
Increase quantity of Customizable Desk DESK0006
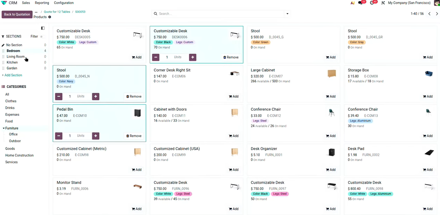[x=193, y=57]
